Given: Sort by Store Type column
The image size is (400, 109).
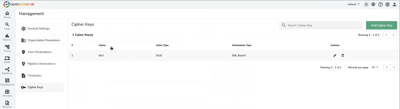Looking at the screenshot, I should coord(162,45).
